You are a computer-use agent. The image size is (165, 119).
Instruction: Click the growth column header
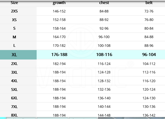(59, 3)
